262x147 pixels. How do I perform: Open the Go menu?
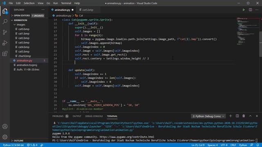point(48,3)
